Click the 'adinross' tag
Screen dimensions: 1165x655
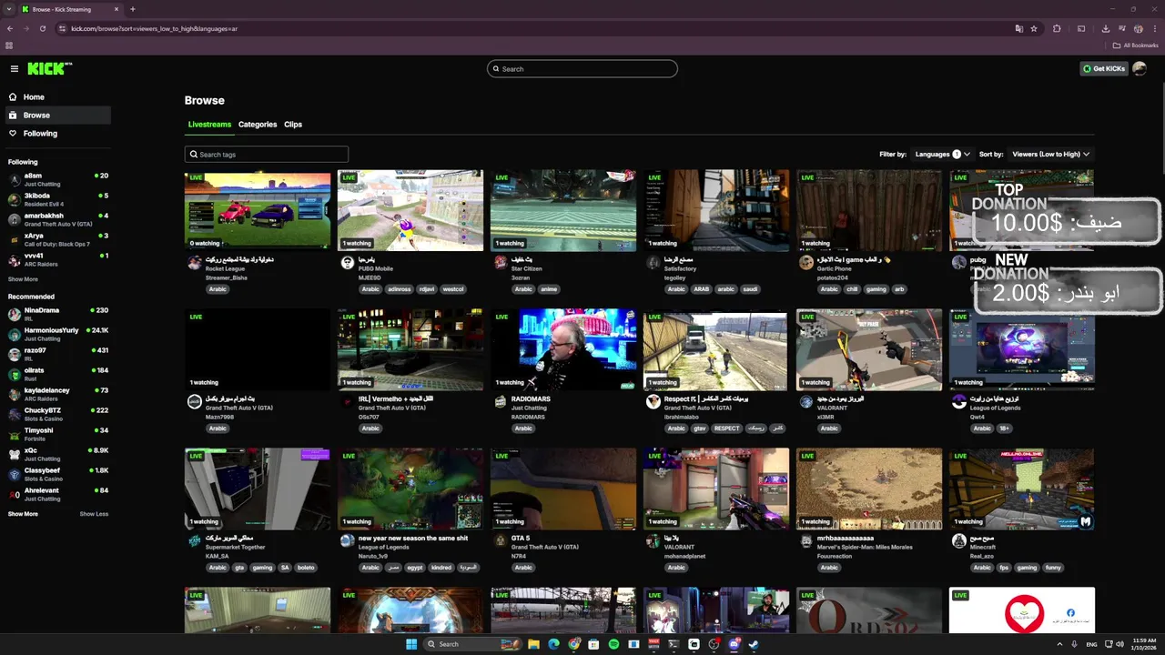[x=399, y=289]
